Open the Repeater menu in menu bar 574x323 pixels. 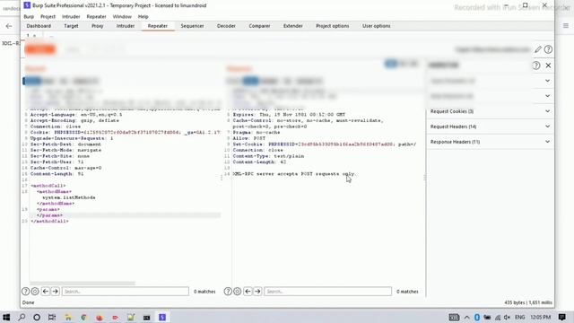tap(96, 16)
